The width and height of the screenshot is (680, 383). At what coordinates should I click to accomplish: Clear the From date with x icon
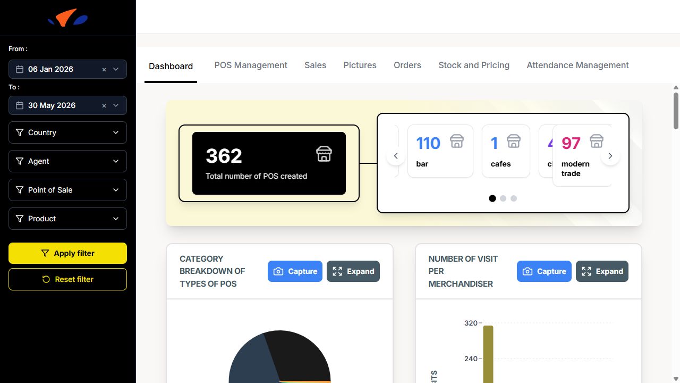[x=104, y=69]
